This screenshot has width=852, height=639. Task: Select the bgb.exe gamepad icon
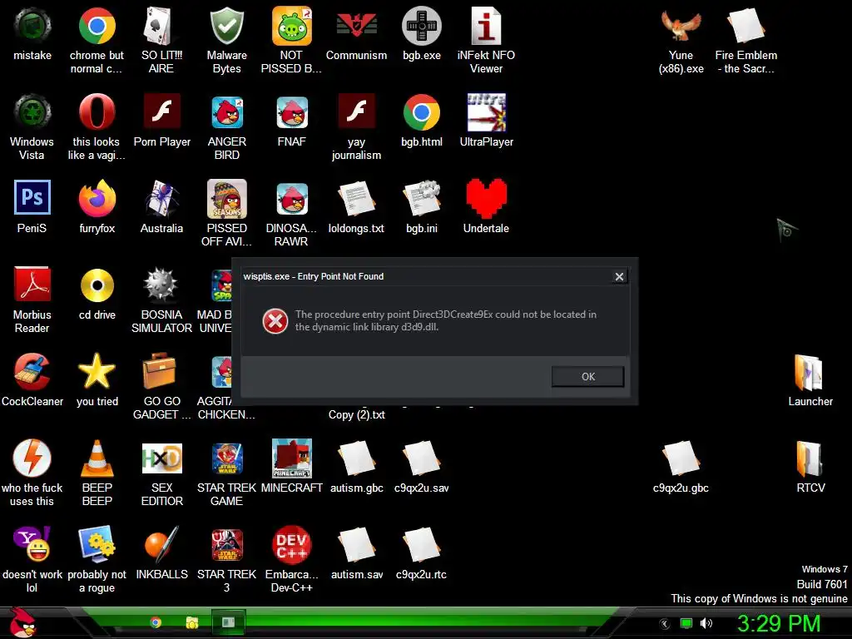coord(421,26)
